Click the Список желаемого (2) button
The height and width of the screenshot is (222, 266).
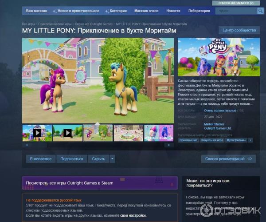(x=236, y=3)
